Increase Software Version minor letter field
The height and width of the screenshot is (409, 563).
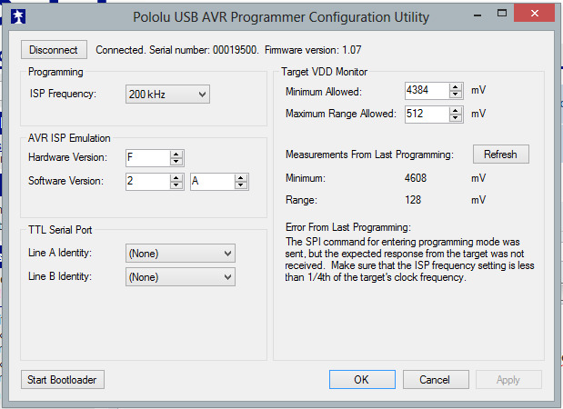[x=241, y=177]
